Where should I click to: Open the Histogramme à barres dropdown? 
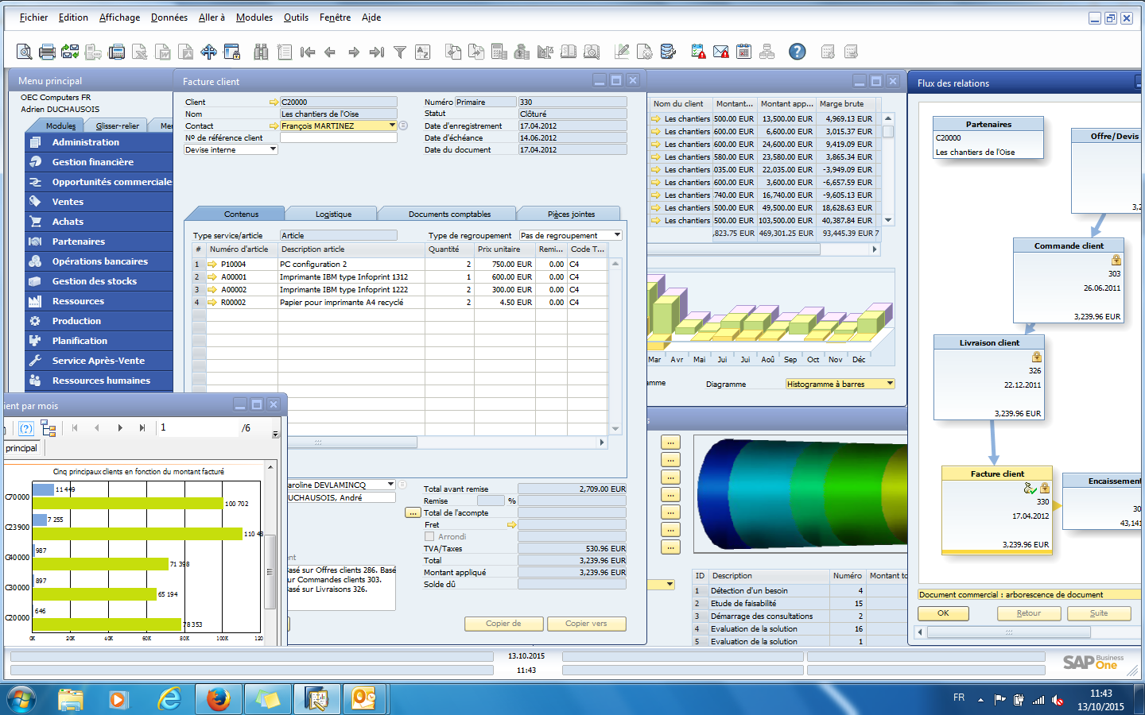point(890,384)
